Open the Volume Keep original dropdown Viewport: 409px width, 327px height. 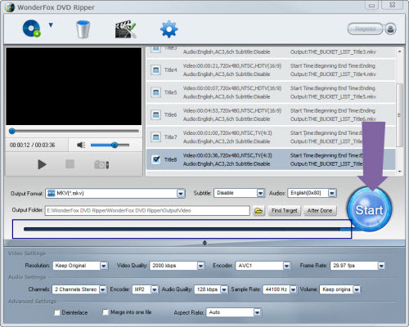click(357, 289)
